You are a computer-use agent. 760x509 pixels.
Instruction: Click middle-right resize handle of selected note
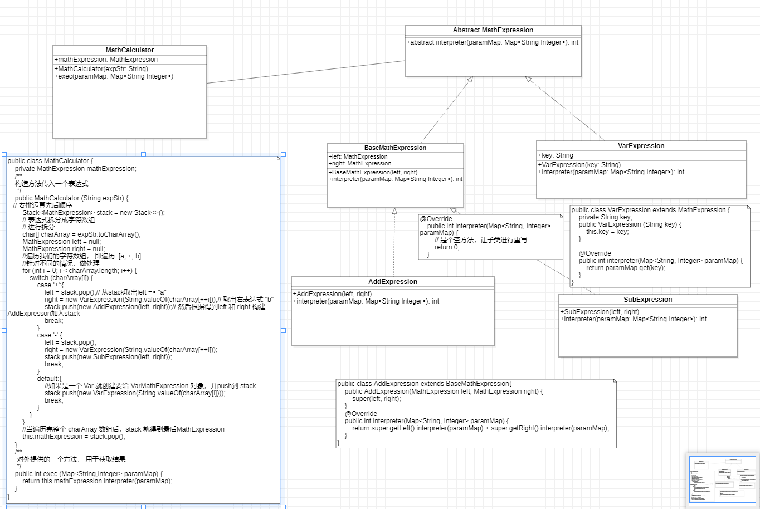[x=283, y=330]
